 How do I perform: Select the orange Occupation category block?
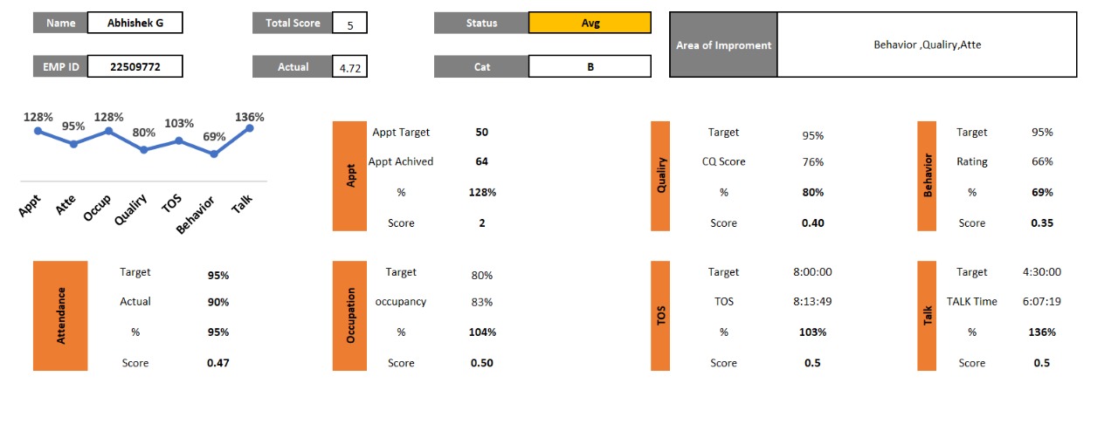350,315
